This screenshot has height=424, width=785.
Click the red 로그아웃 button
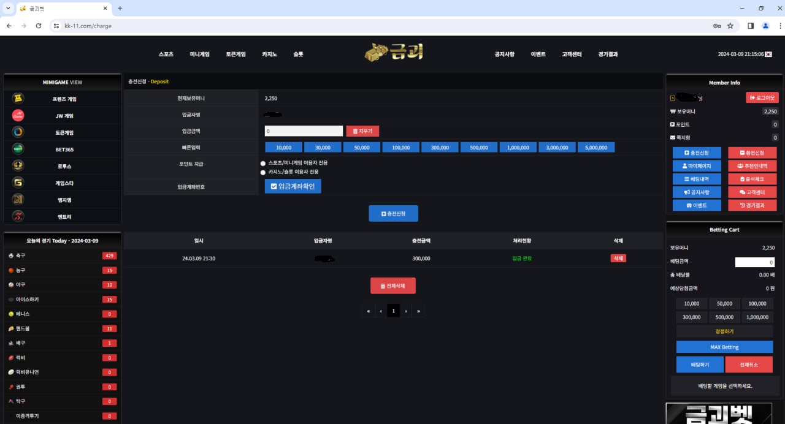[762, 97]
